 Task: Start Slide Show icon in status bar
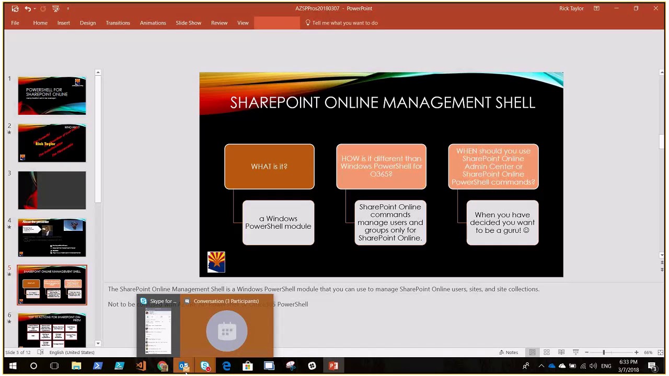pyautogui.click(x=576, y=352)
